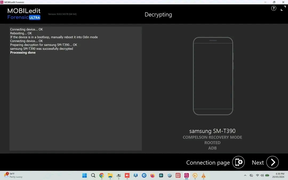Viewport: 288px width, 180px height.
Task: Select 'samsung SM-T390 was successfully decrypted' log line
Action: (x=42, y=49)
